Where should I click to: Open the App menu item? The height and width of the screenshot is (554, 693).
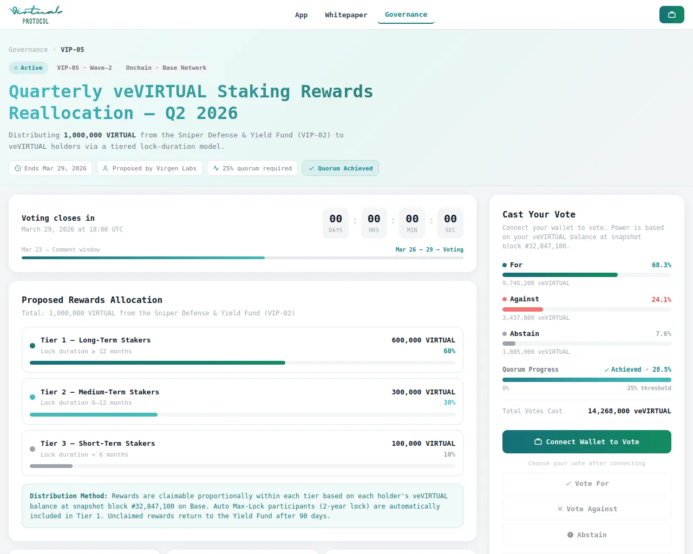pos(301,15)
